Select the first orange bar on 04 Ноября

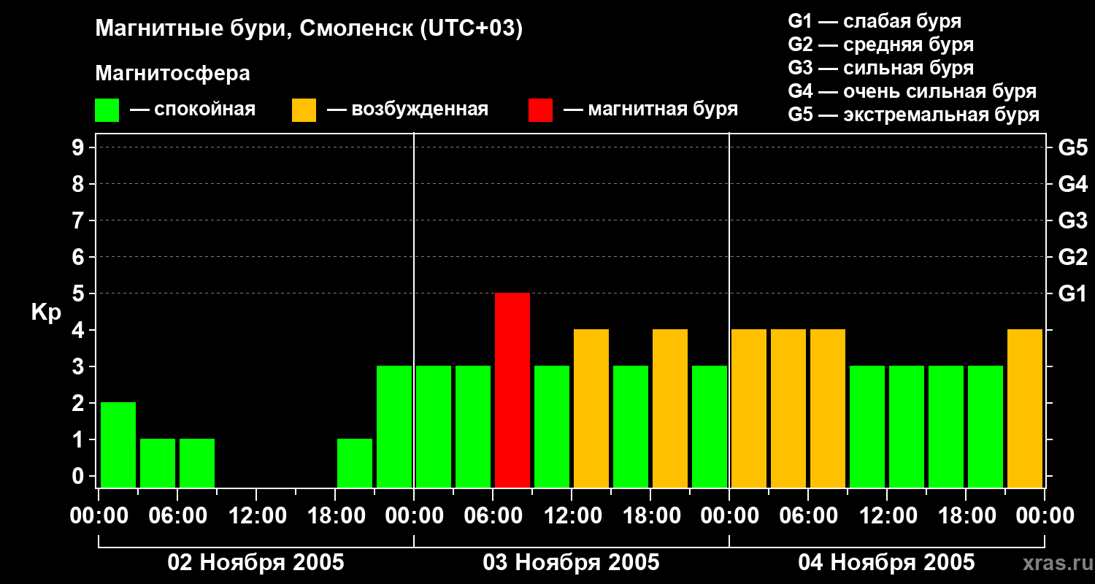tap(749, 408)
